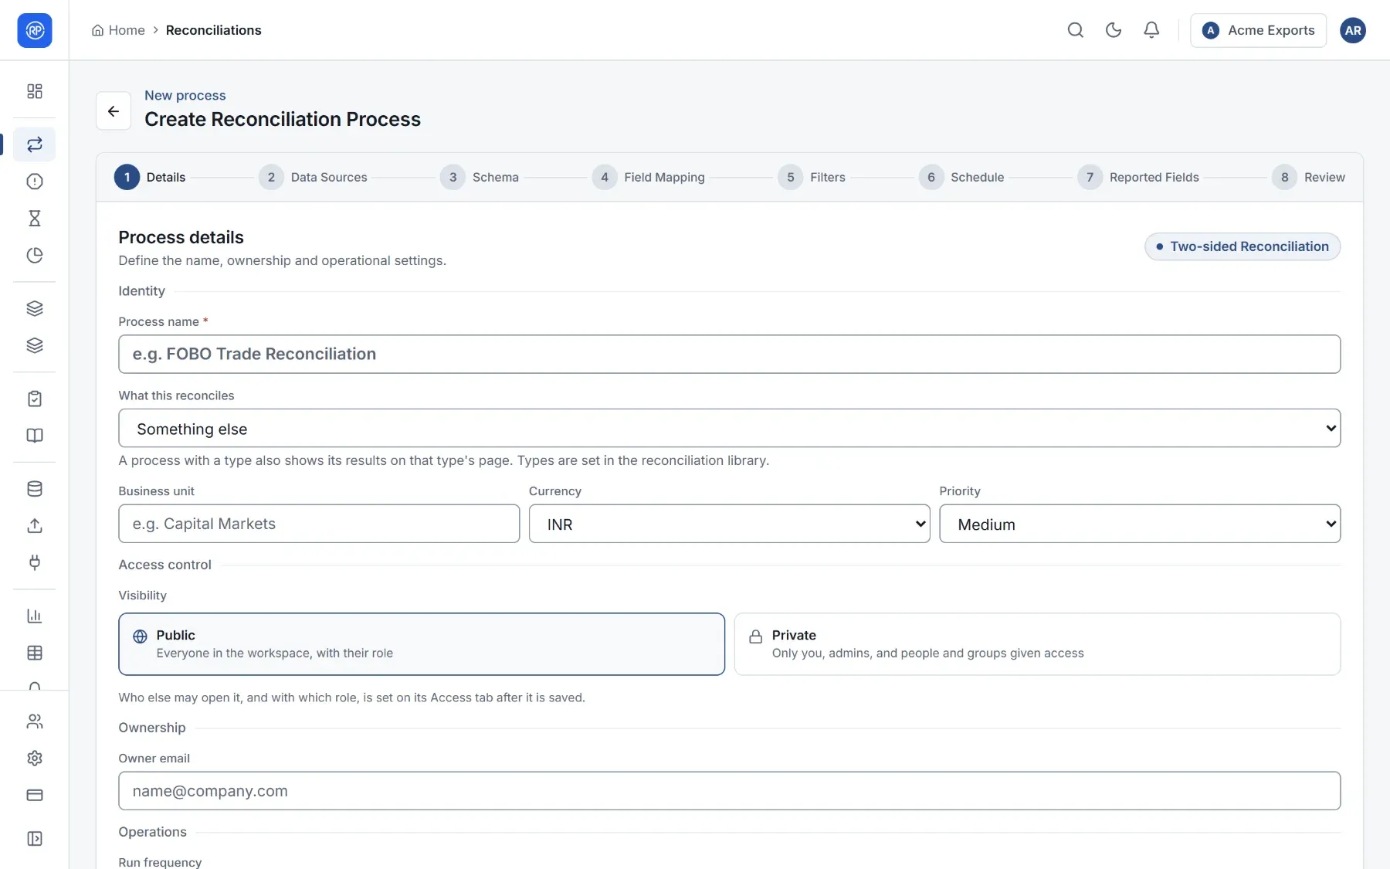The height and width of the screenshot is (869, 1390).
Task: Open the What this reconciles dropdown
Action: click(x=730, y=428)
